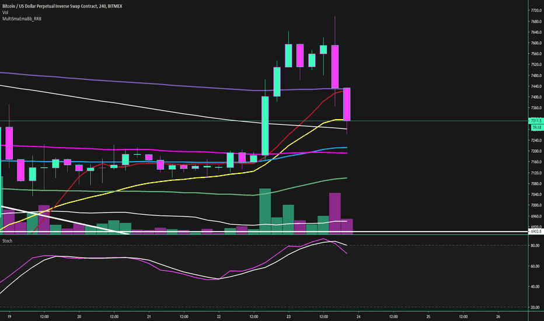Click date 23 on the time axis

[289, 317]
